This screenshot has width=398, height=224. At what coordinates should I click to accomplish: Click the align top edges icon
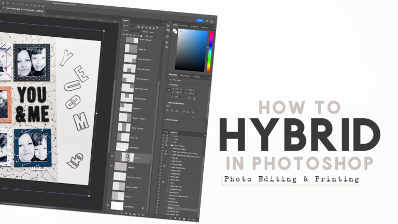click(183, 111)
